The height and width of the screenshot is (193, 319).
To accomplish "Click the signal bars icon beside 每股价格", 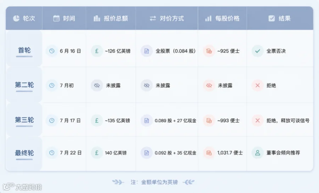I will coord(208,18).
